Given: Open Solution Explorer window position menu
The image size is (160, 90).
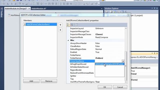Looking at the screenshot, I should pos(152,8).
